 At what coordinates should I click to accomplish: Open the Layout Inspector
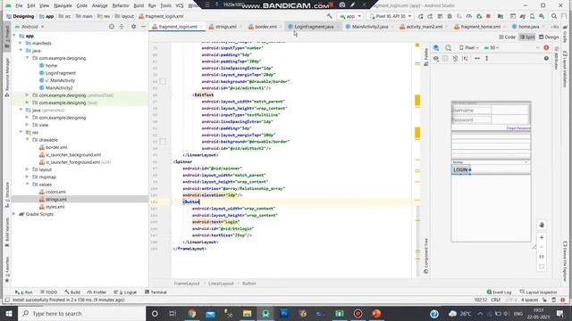538,292
